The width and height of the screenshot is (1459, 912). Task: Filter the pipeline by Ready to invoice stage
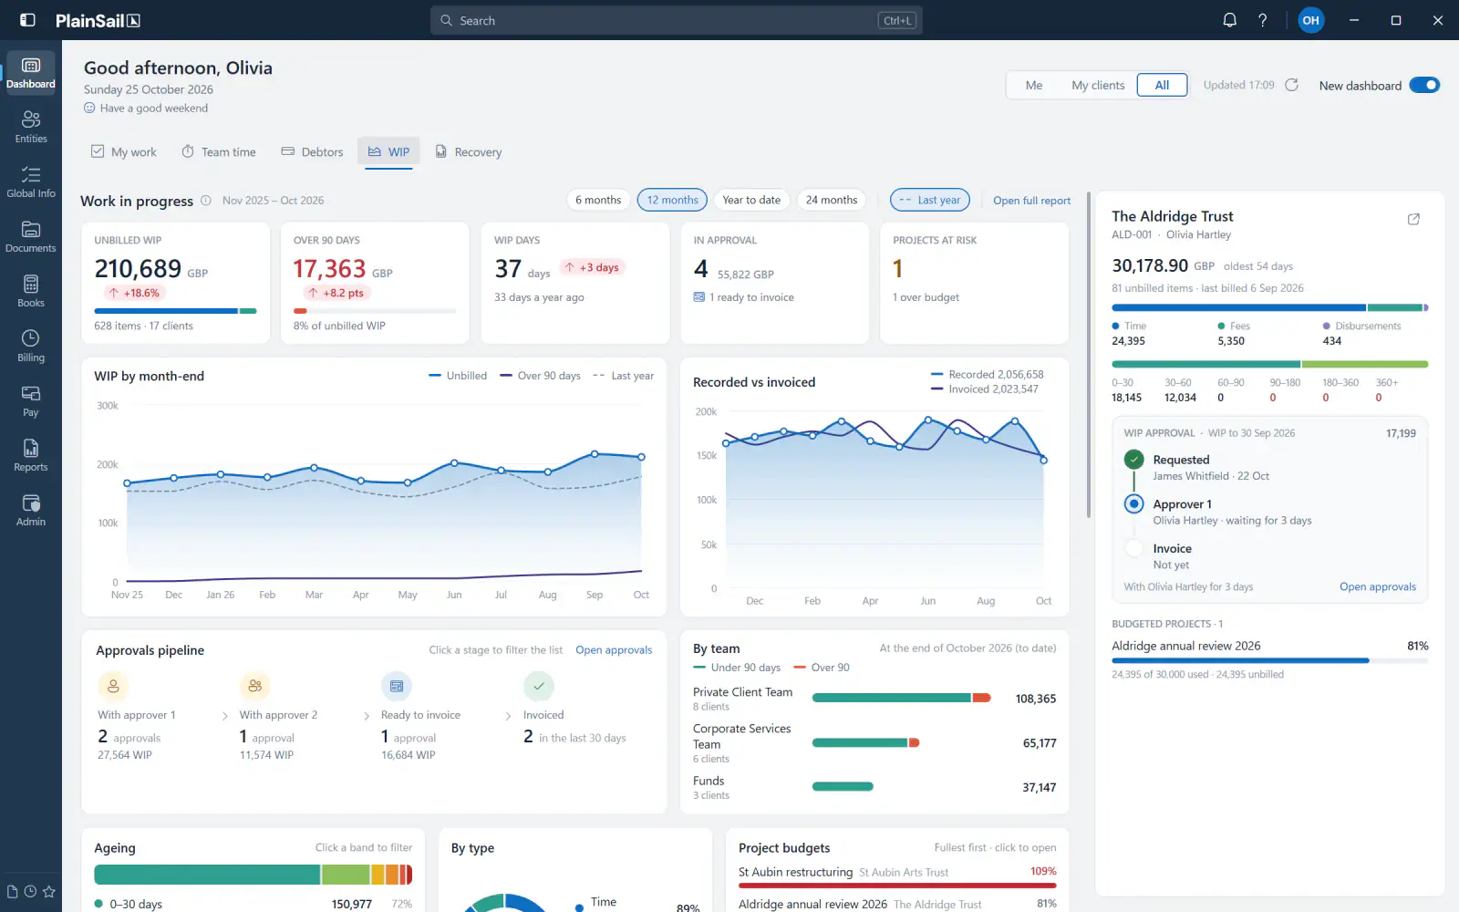pyautogui.click(x=421, y=717)
